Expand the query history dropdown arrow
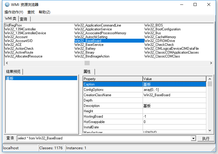218x154 pixels. pyautogui.click(x=193, y=139)
